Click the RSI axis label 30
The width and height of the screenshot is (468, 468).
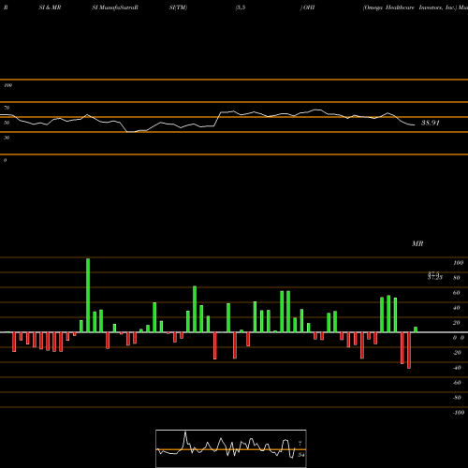(7, 138)
